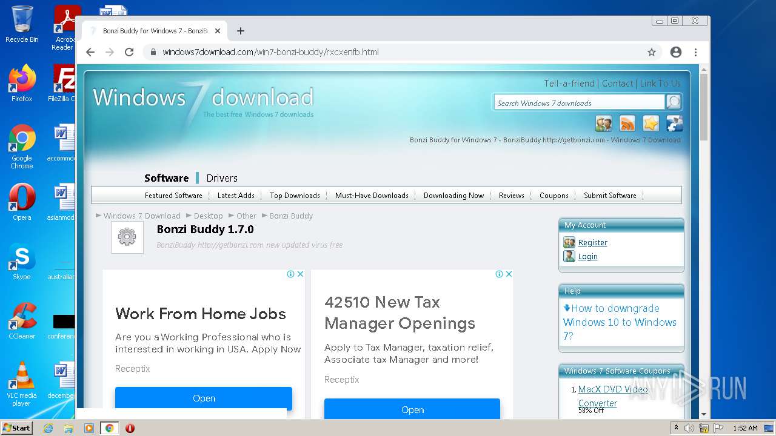Open Top Downloads menu item
This screenshot has height=436, width=776.
(x=295, y=196)
